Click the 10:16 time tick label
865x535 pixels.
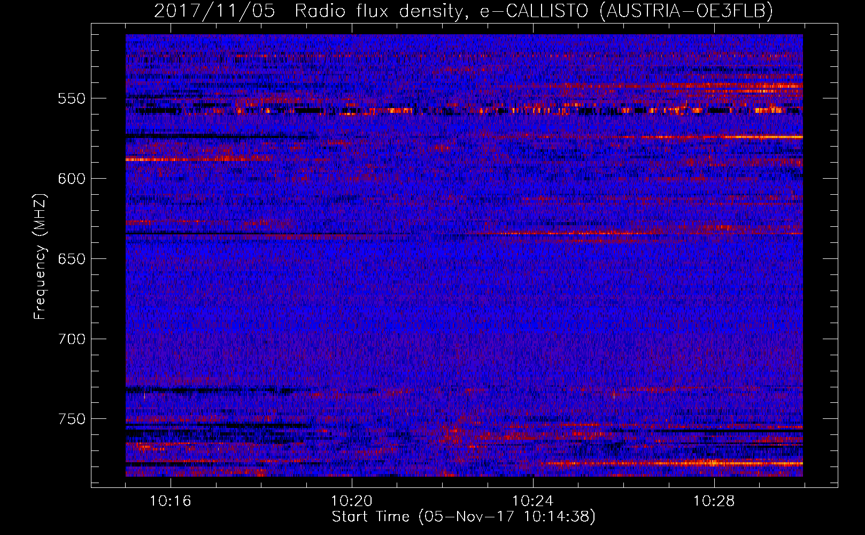(171, 501)
